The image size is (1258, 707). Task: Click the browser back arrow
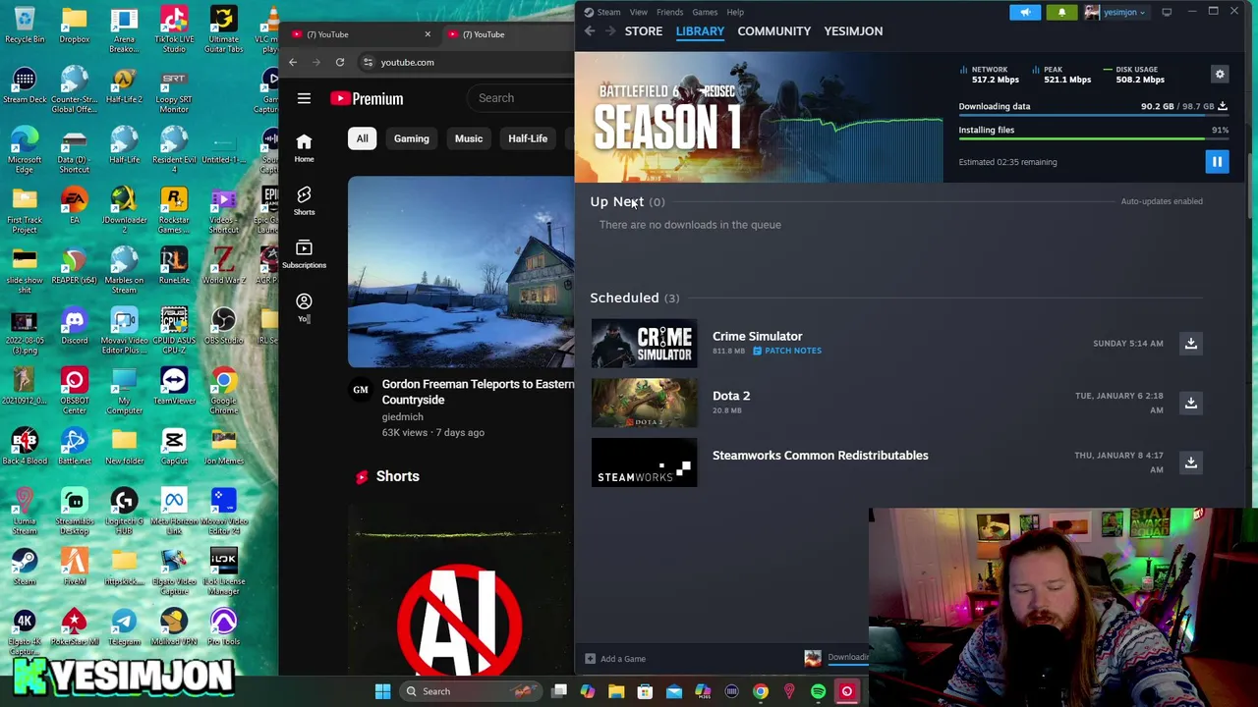(x=293, y=62)
